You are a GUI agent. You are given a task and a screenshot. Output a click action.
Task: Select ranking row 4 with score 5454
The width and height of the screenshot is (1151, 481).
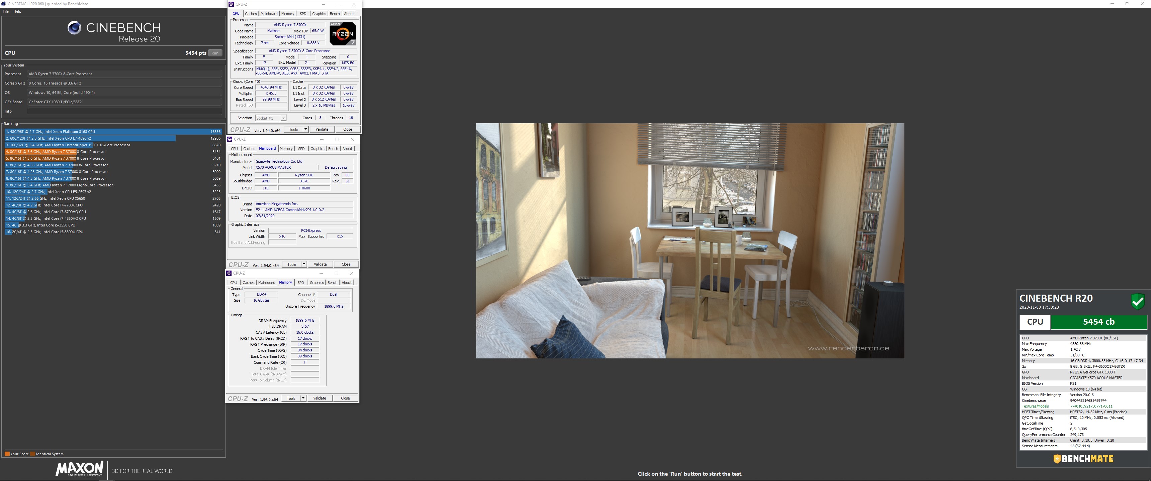[113, 152]
